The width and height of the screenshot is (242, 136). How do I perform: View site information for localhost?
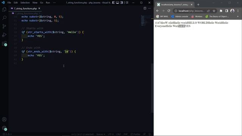pos(176,11)
